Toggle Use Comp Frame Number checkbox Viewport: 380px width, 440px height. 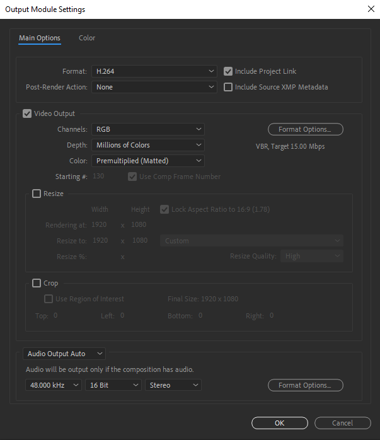(132, 177)
